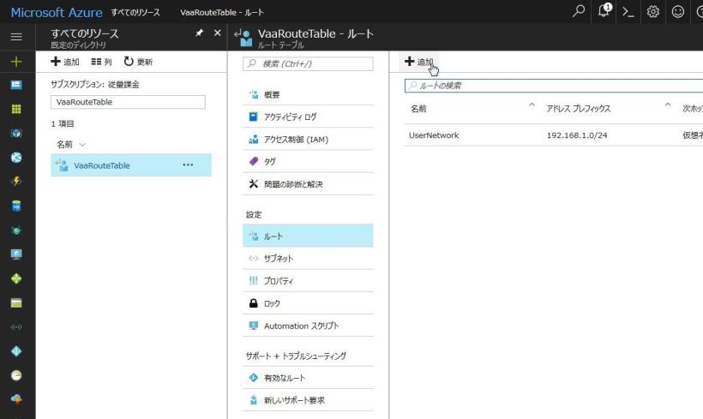Open the サブネット menu item
This screenshot has height=419, width=703.
tap(278, 258)
